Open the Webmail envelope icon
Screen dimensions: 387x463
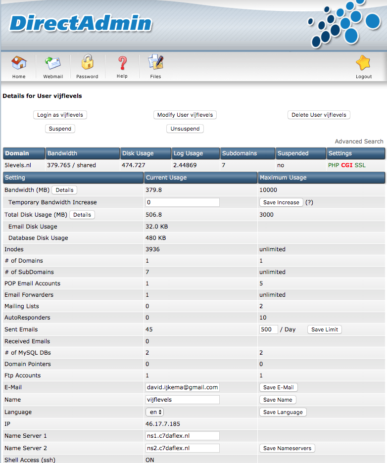tap(53, 63)
